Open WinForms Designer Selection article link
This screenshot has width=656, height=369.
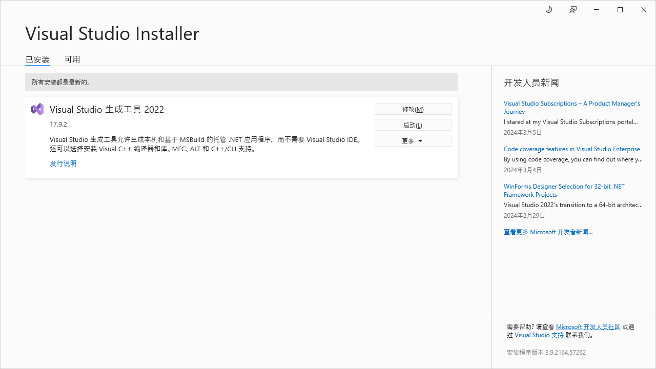coord(564,190)
